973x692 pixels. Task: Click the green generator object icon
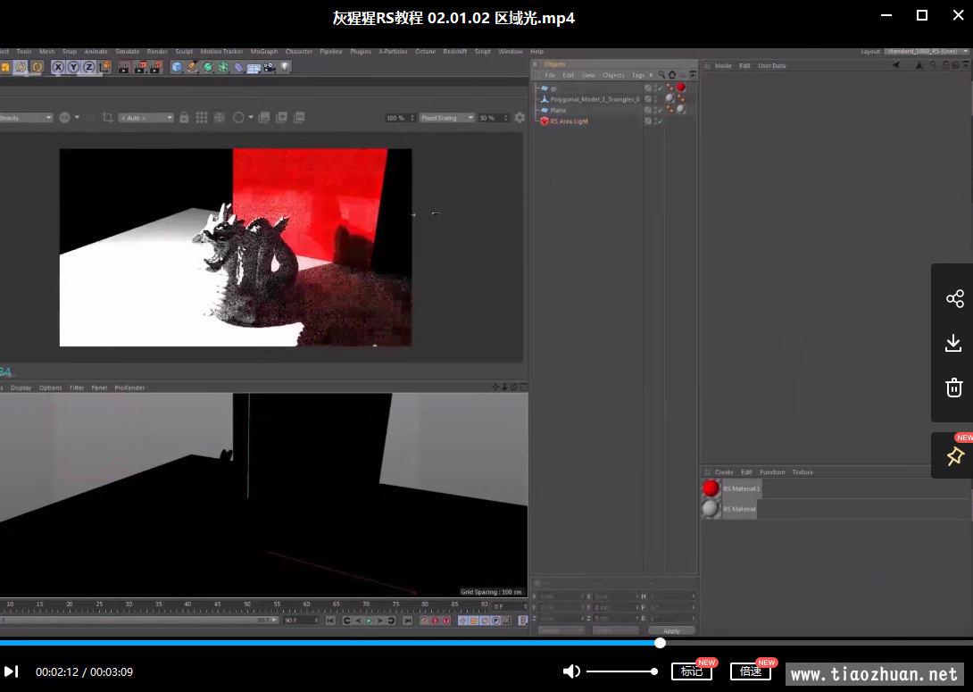208,67
